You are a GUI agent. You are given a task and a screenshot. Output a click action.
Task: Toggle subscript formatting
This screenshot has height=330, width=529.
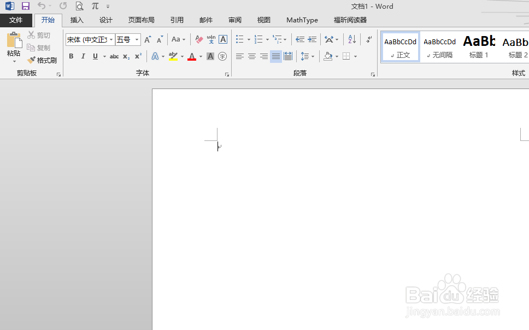tap(126, 56)
